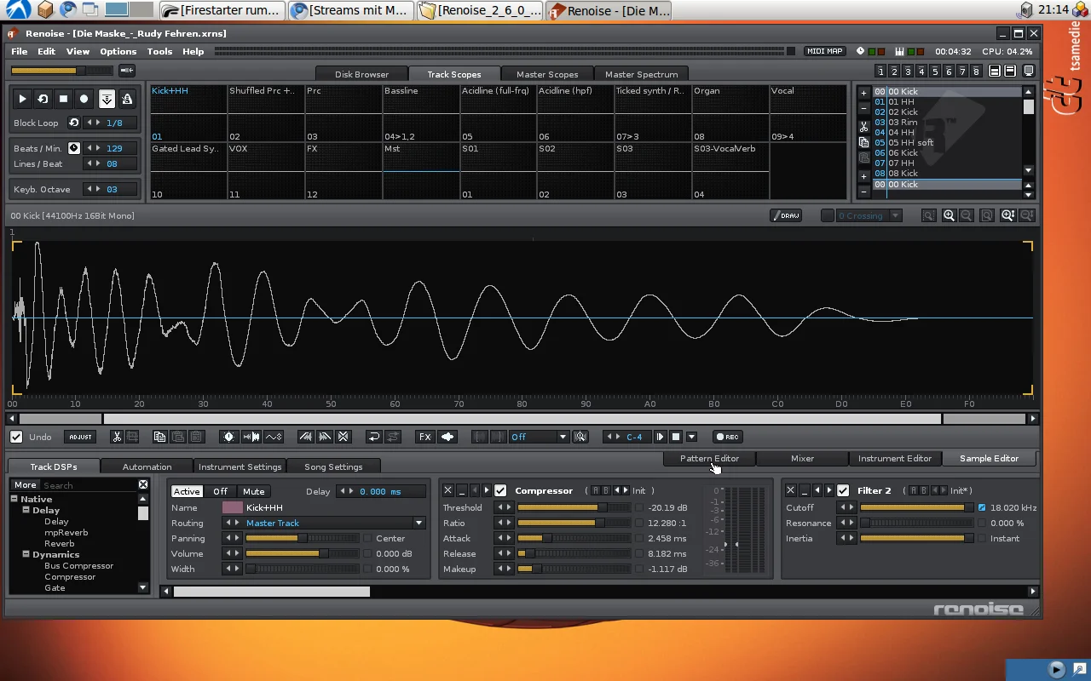Click the MIDI MAP button

click(x=824, y=51)
